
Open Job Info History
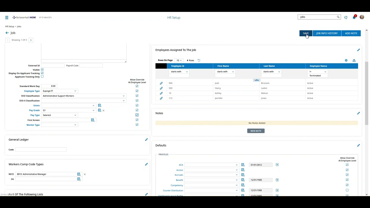coord(327,33)
